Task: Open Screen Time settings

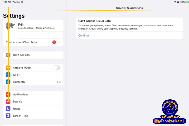Action: pos(33,116)
